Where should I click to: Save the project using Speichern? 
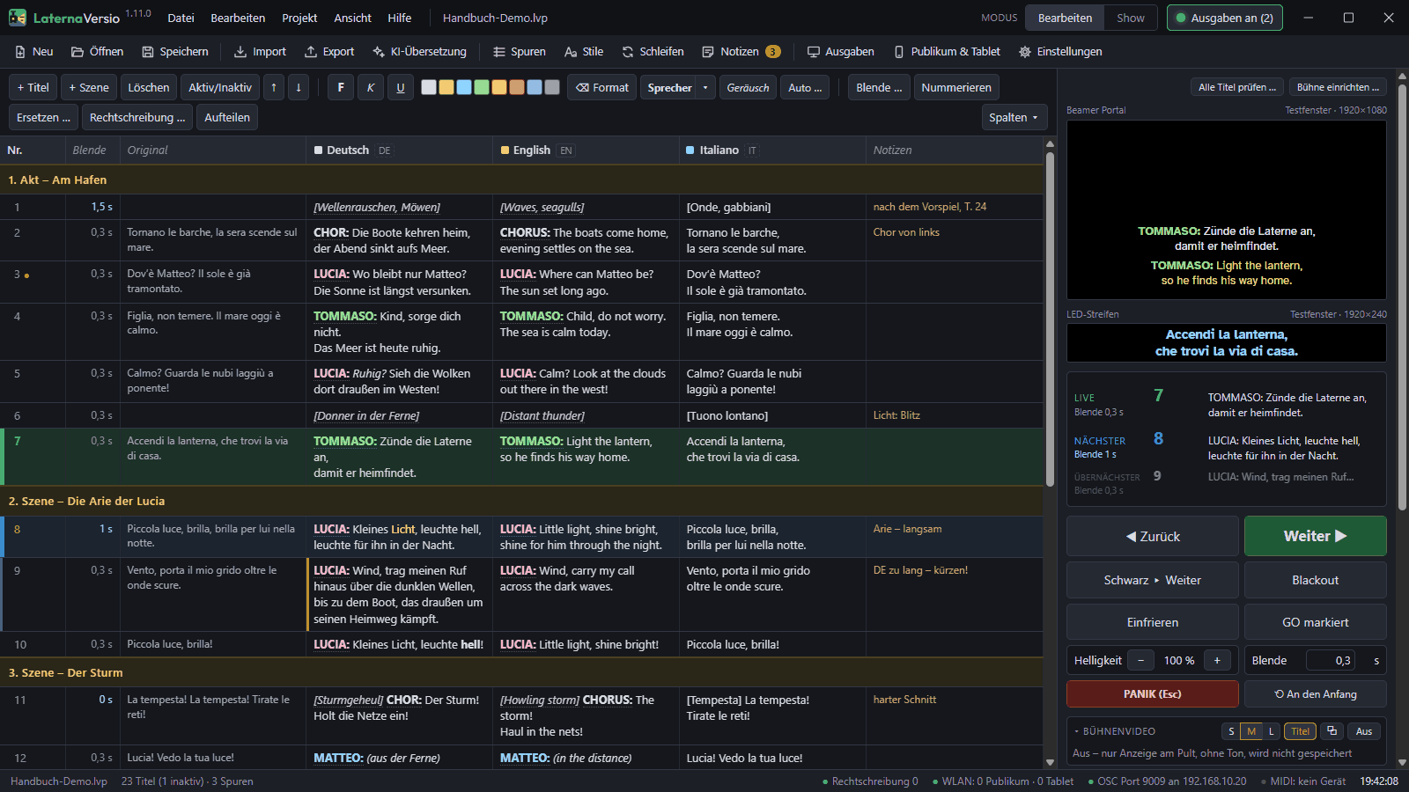(x=175, y=52)
